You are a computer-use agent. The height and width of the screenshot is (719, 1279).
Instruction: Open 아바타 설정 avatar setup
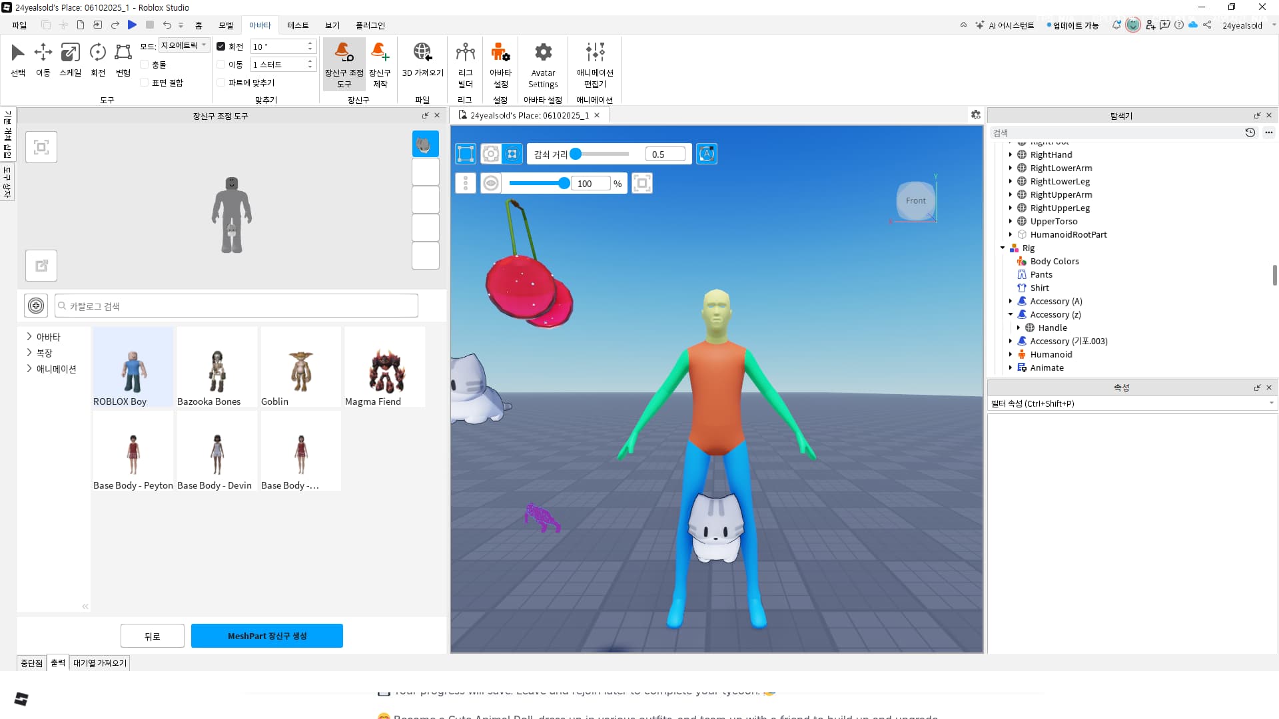[x=500, y=64]
